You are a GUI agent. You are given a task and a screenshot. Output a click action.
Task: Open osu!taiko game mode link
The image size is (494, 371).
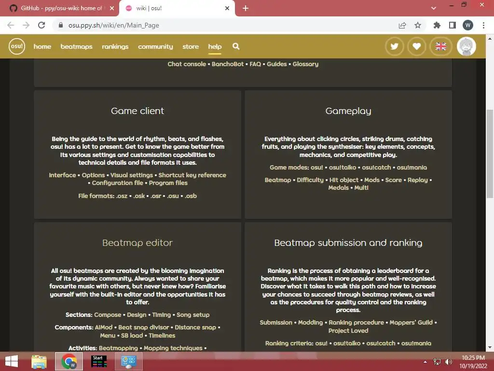(x=343, y=168)
